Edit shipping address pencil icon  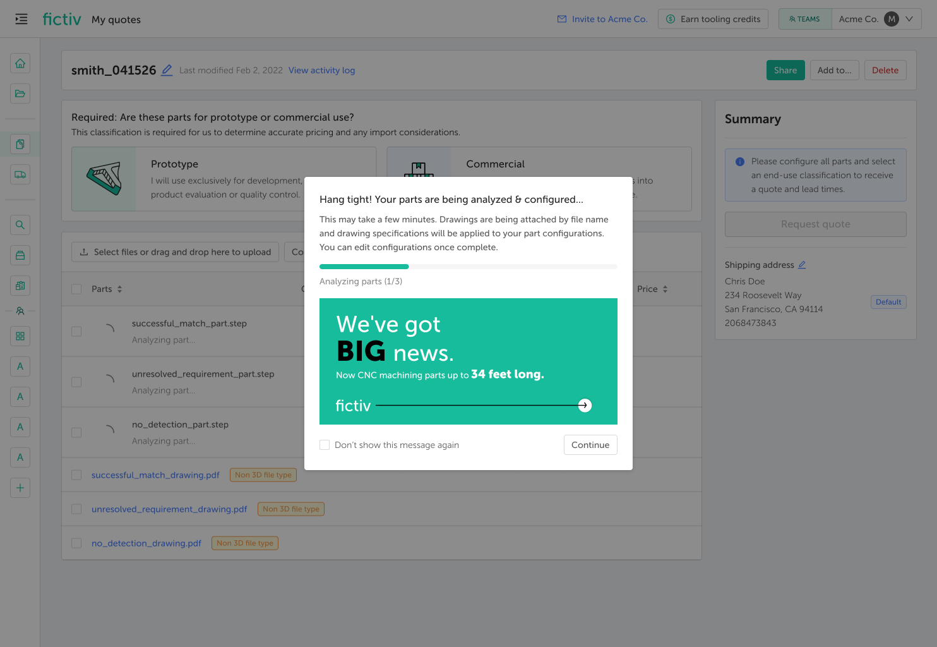802,265
